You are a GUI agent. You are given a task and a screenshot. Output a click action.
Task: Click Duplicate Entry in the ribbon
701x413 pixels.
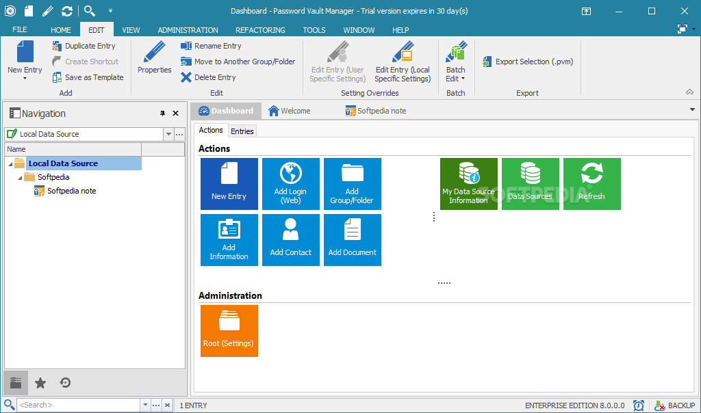click(x=84, y=46)
